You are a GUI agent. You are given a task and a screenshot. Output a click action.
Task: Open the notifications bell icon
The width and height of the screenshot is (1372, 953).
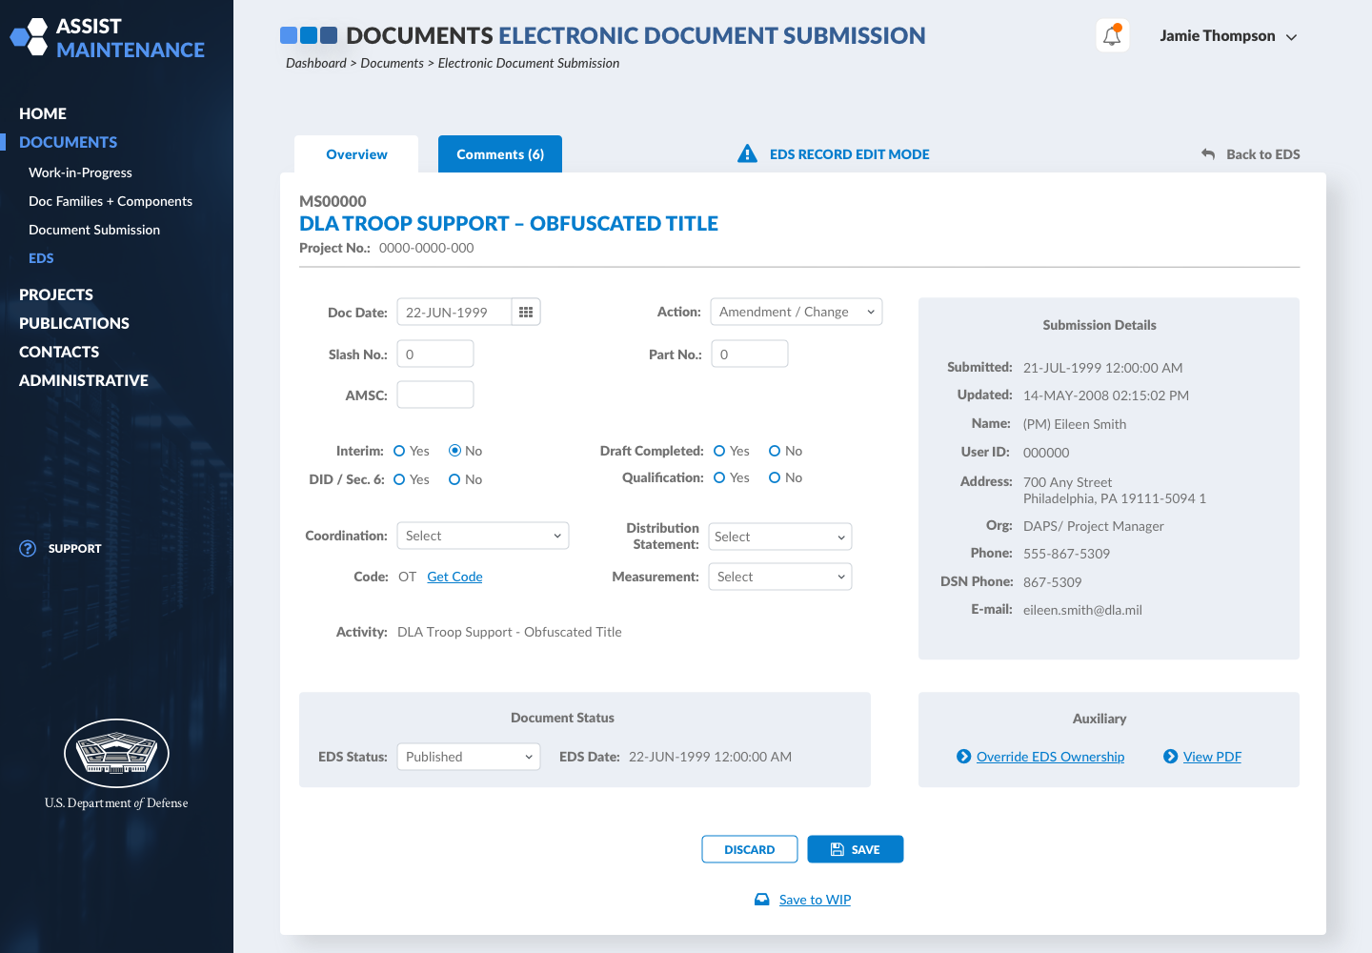click(x=1112, y=36)
